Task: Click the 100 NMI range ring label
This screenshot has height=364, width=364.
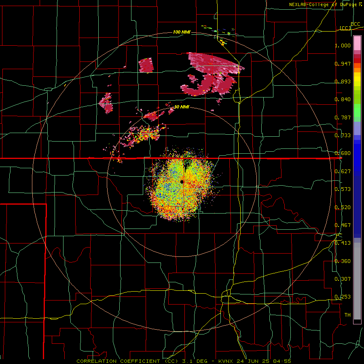Action: (x=182, y=32)
